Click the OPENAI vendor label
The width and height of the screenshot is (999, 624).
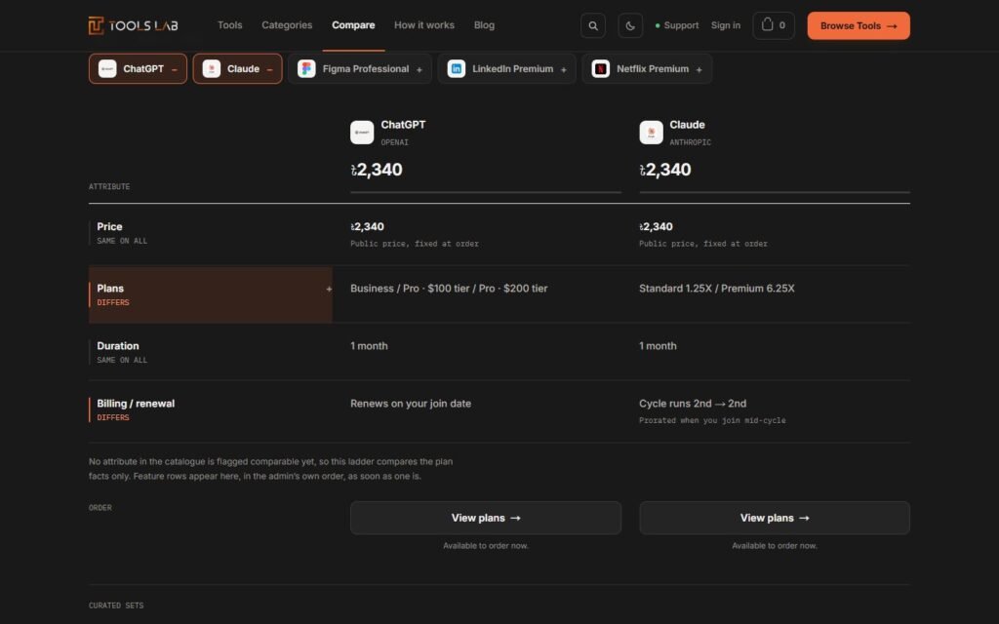click(x=395, y=142)
